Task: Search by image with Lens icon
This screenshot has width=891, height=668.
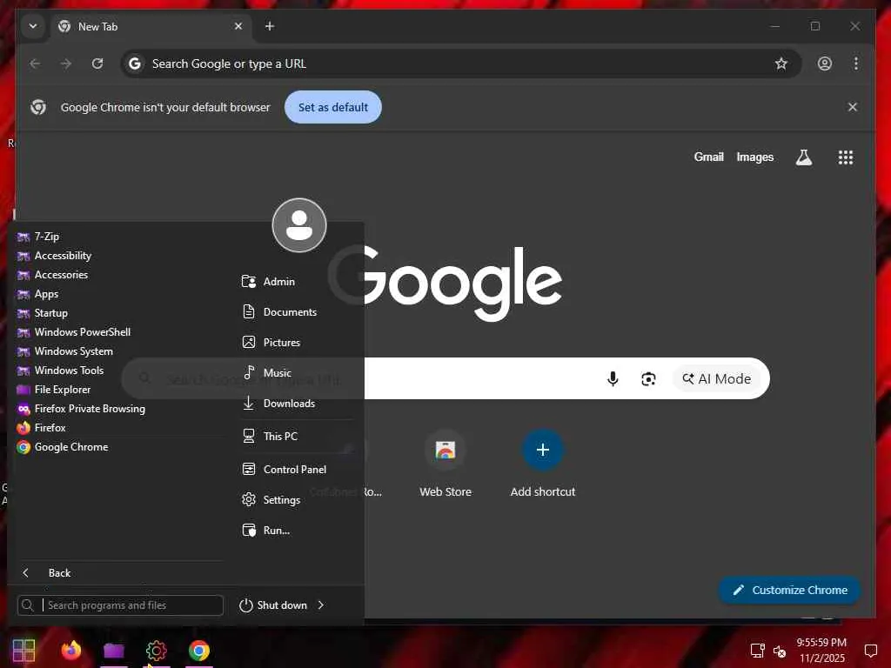Action: pyautogui.click(x=648, y=379)
